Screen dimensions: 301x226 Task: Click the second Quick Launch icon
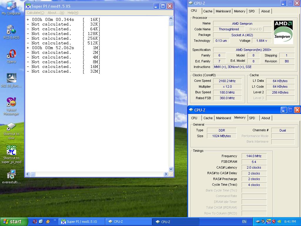tap(41, 222)
